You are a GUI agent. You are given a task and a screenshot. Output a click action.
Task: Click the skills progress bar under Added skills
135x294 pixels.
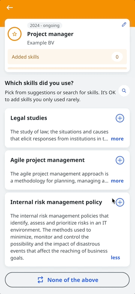click(67, 68)
